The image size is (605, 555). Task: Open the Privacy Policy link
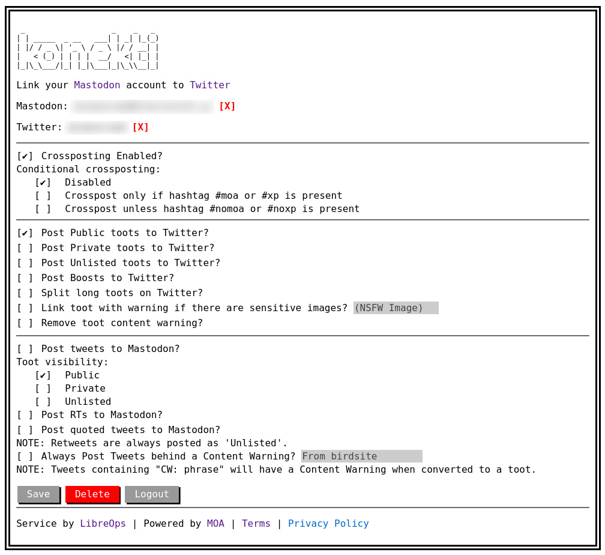tap(328, 524)
